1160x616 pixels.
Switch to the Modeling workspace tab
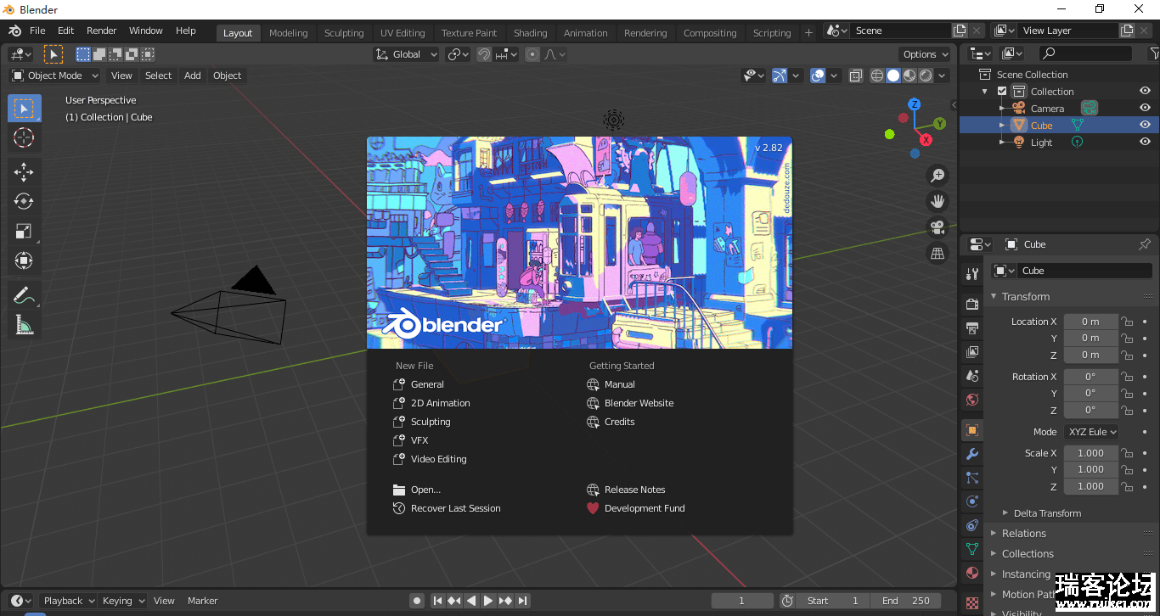click(289, 33)
